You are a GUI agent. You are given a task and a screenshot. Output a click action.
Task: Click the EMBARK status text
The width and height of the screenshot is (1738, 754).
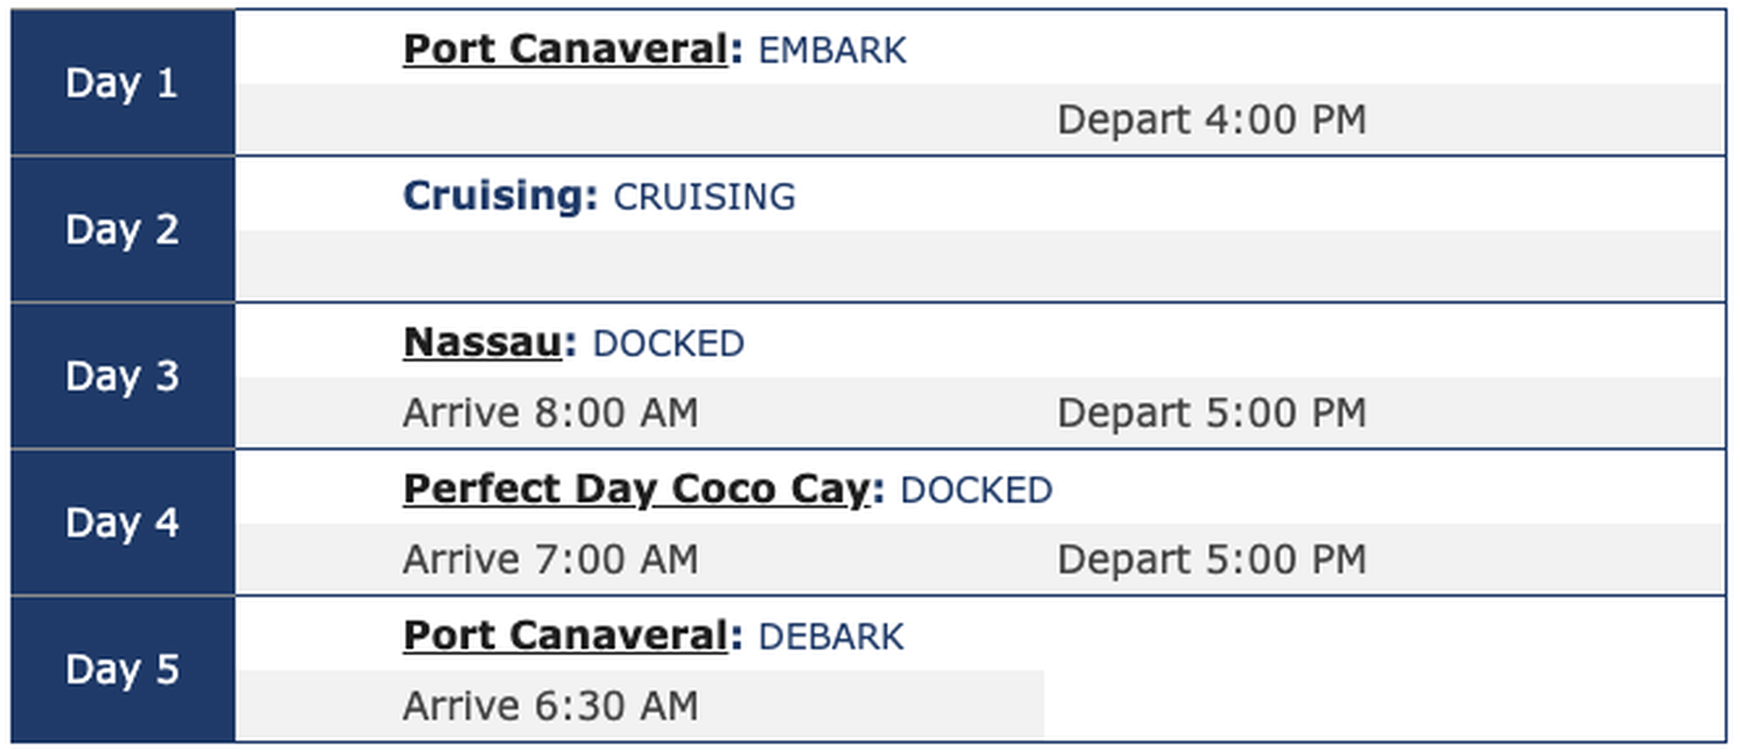(832, 51)
